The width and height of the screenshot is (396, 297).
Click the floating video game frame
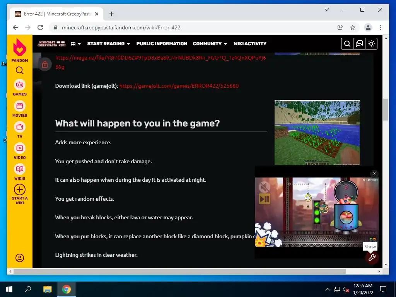316,212
